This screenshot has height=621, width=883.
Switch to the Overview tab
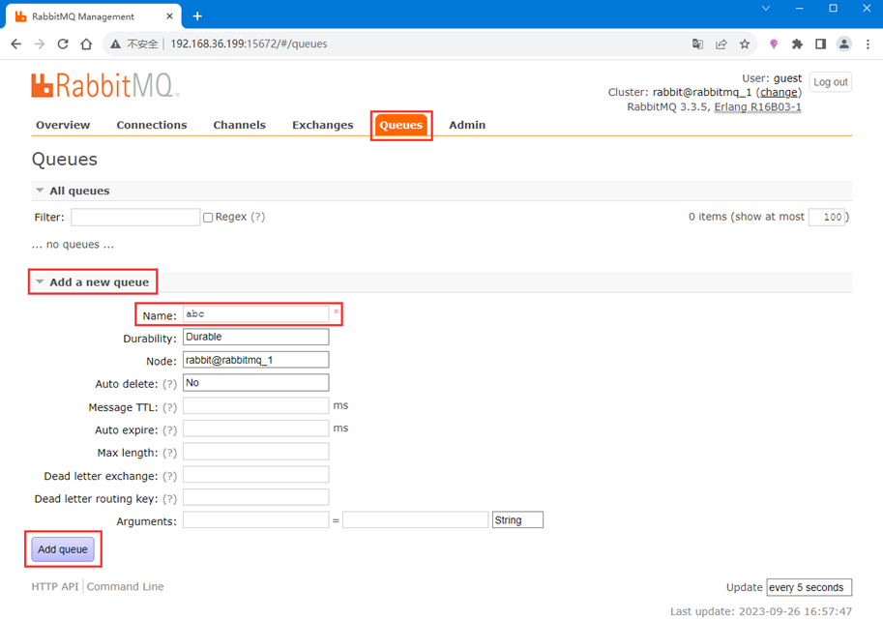point(63,125)
